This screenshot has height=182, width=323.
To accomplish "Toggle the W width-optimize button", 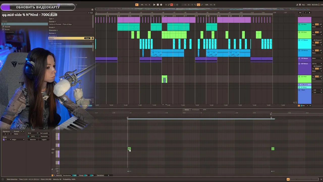I will coord(310,105).
